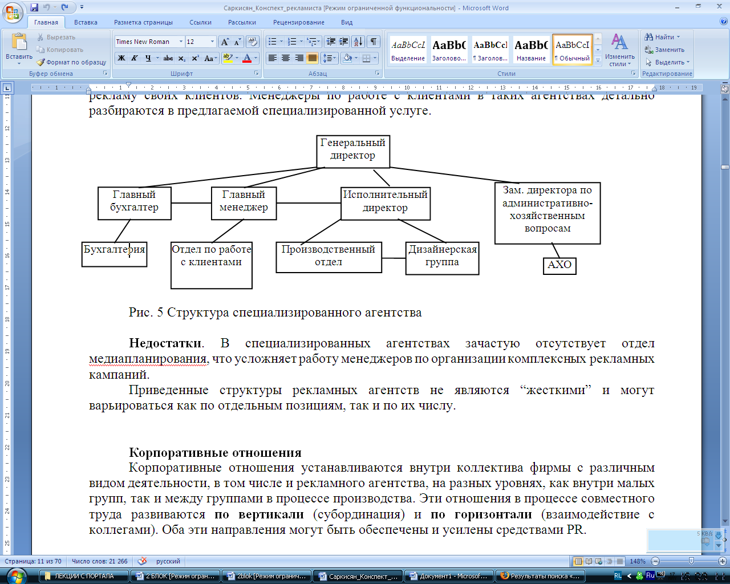Shrink font size with the small A icon
This screenshot has height=584, width=730.
pyautogui.click(x=237, y=42)
